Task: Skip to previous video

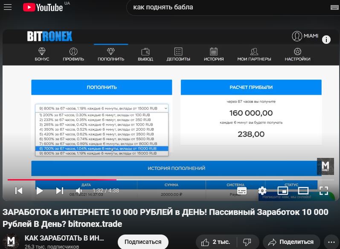Action: tap(19, 191)
